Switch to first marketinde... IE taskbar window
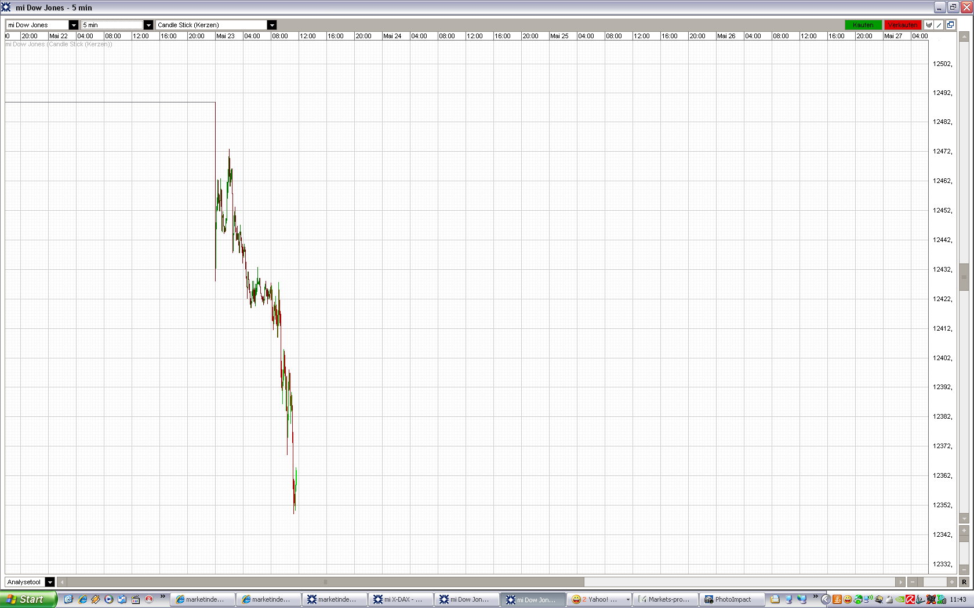The width and height of the screenshot is (974, 608). 202,599
